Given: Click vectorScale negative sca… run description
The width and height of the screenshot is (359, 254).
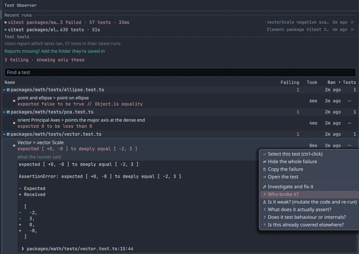Looking at the screenshot, I should tap(298, 22).
